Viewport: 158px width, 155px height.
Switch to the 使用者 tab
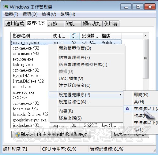111,23
